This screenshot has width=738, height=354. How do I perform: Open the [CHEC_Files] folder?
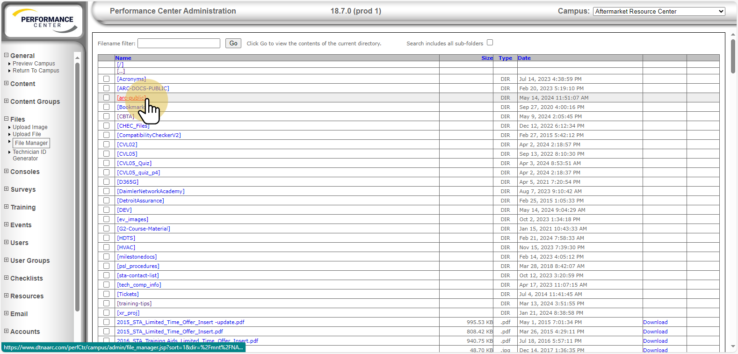[x=133, y=126]
